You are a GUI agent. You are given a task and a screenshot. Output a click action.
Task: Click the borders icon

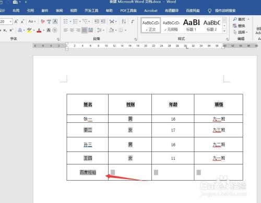(x=121, y=30)
